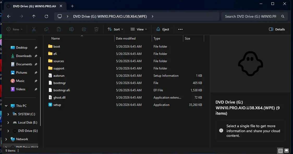Close the DVD Drive (G:) tab
This screenshot has width=293, height=154.
pos(61,6)
